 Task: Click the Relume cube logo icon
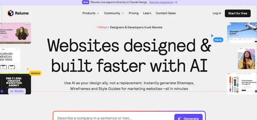tap(11, 13)
